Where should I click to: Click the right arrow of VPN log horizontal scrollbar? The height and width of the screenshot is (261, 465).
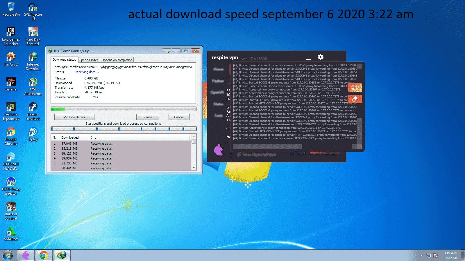pos(355,147)
